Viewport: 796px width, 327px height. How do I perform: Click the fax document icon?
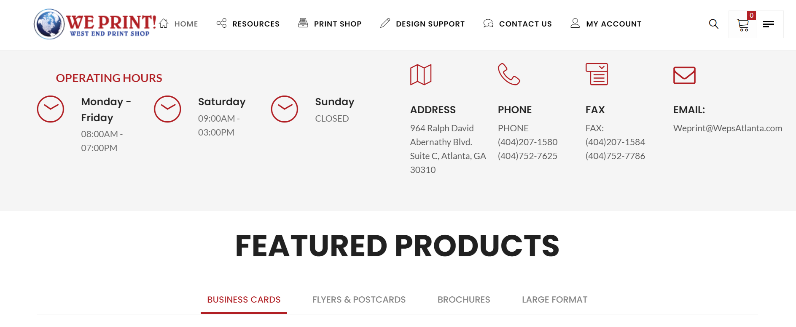[597, 74]
